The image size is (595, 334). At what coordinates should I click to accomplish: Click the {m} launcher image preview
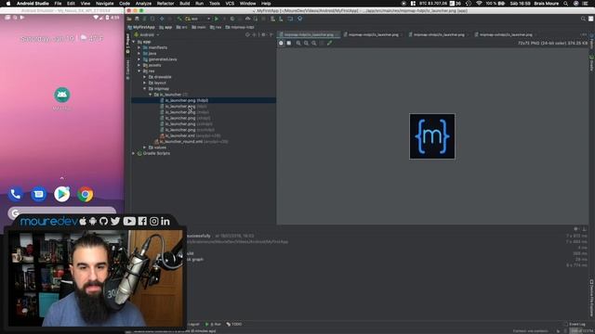(432, 136)
